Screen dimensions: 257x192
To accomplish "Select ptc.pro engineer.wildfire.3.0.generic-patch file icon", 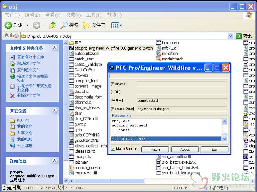I will pos(71,48).
